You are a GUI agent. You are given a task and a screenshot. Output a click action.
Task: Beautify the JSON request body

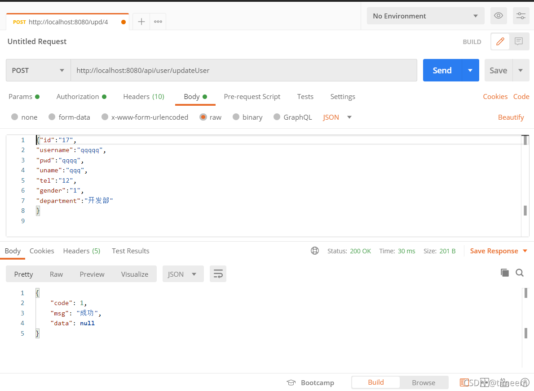pos(511,117)
